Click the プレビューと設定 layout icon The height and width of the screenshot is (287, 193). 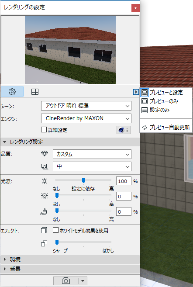coord(145,93)
